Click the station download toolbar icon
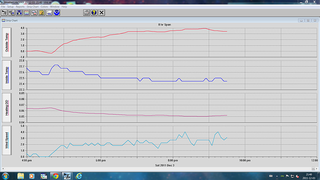The image size is (320, 180). pyautogui.click(x=12, y=13)
